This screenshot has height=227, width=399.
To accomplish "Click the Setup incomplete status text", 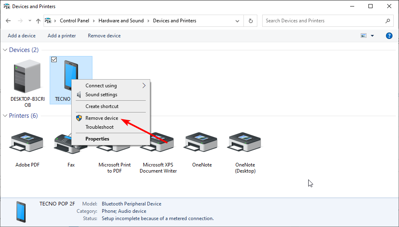I will pos(158,218).
